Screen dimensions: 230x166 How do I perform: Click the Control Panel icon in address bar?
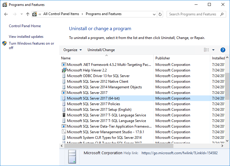34,14
